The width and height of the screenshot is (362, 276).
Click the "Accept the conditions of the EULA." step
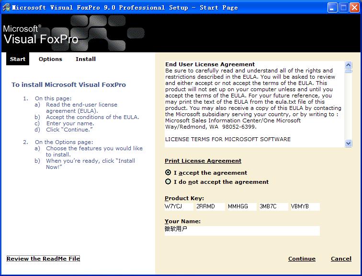pos(92,117)
